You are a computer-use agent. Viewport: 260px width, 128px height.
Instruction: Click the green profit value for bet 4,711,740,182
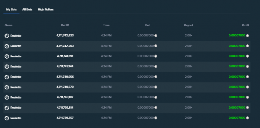237,97
